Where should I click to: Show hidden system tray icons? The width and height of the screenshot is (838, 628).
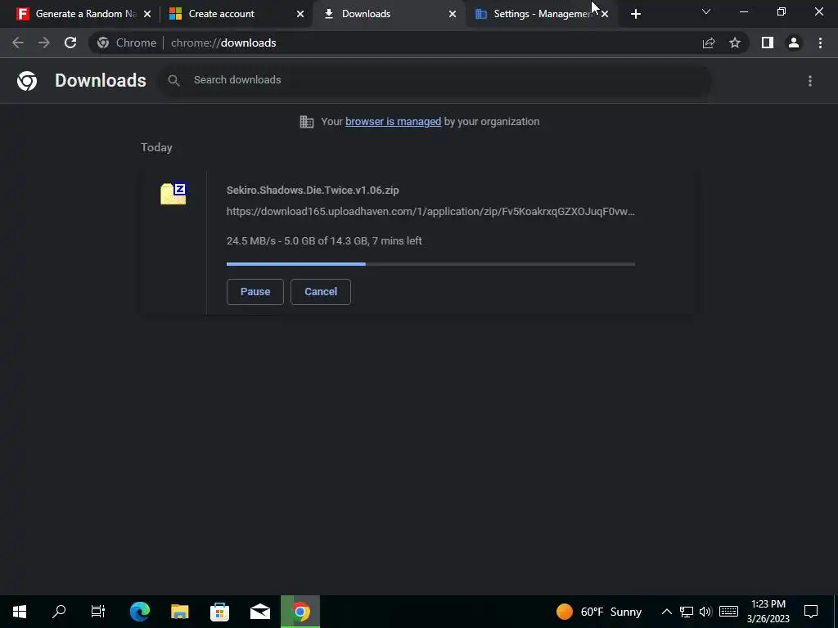coord(666,612)
